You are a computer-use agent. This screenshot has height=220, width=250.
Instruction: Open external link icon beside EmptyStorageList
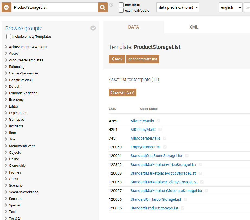(165, 147)
